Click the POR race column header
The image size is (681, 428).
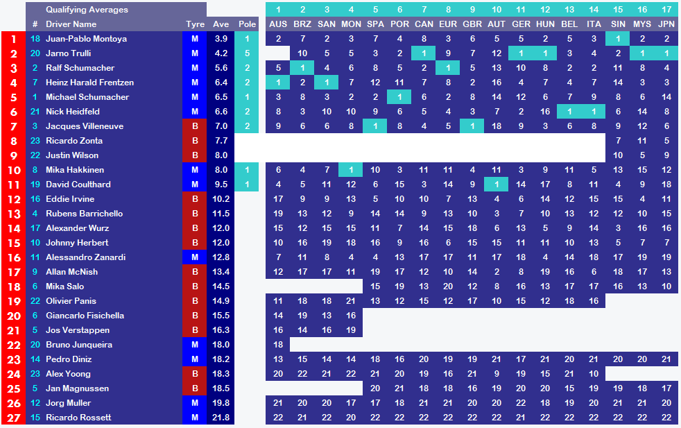tap(399, 24)
